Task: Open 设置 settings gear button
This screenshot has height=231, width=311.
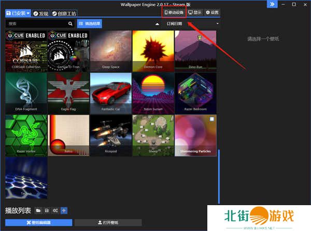Action: pos(212,12)
